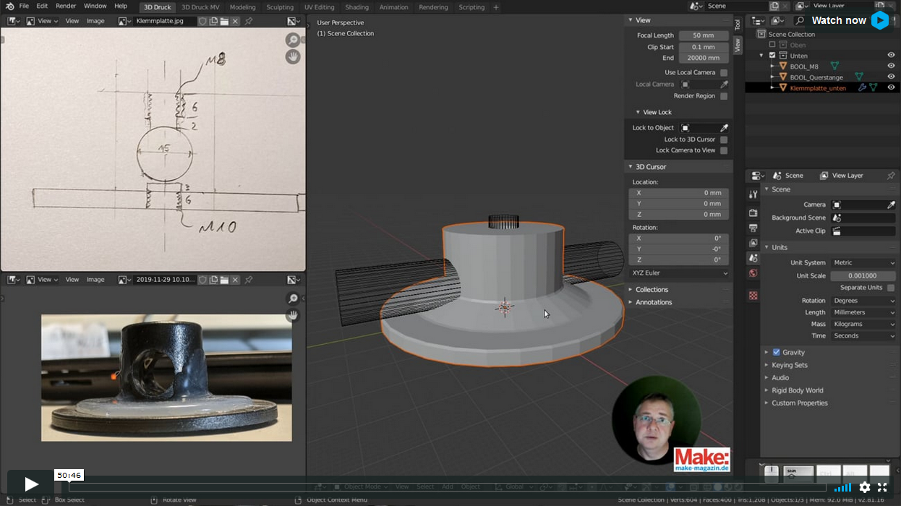The height and width of the screenshot is (506, 901).
Task: Hide BOOL_Querstange using its eye icon
Action: pos(891,77)
